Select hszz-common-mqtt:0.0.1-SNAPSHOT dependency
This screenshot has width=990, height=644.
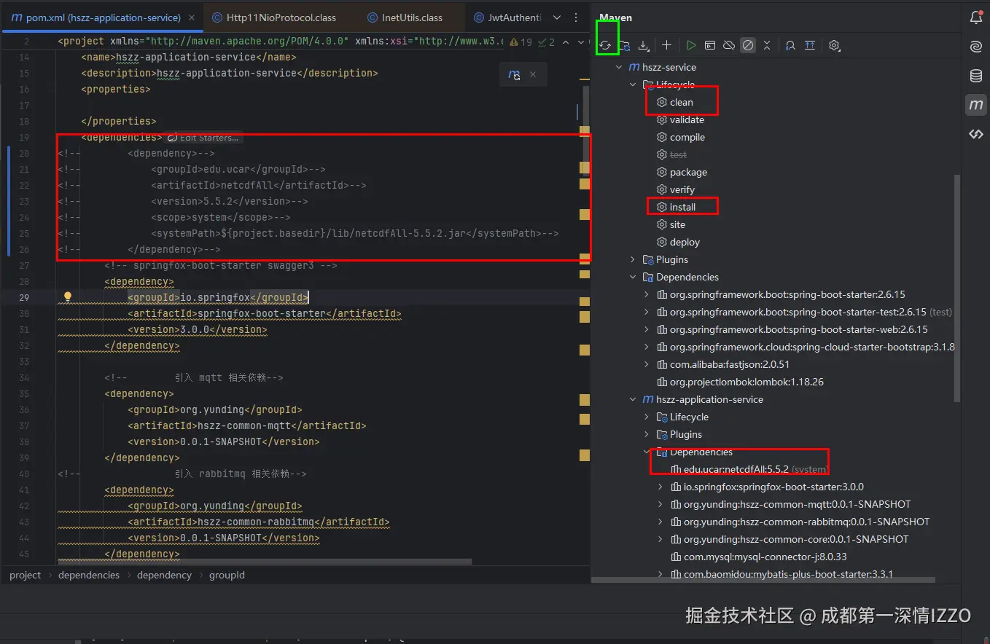click(x=797, y=504)
